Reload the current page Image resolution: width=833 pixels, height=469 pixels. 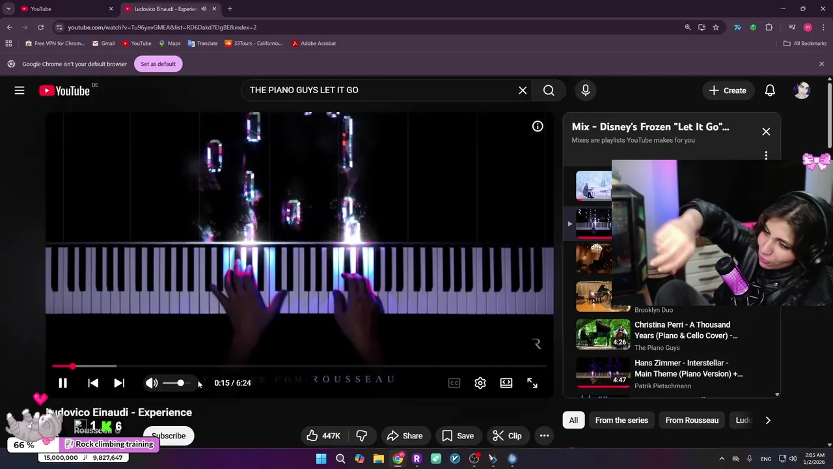pos(40,27)
